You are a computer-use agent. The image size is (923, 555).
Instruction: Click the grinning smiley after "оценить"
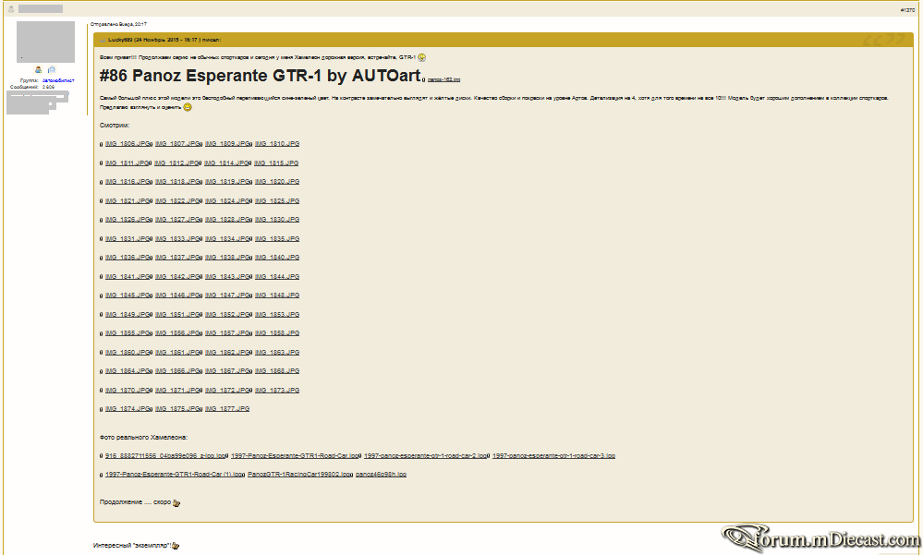click(188, 107)
